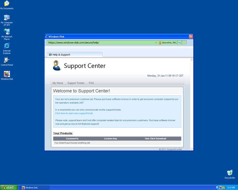
Task: Go to the My Home menu item
Action: coord(58,83)
